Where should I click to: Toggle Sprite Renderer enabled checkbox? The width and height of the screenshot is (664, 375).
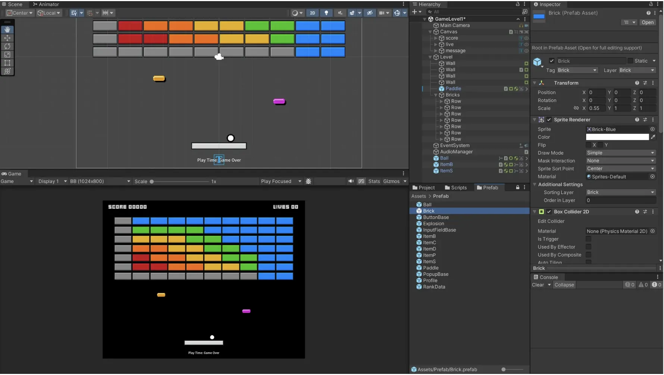point(549,120)
